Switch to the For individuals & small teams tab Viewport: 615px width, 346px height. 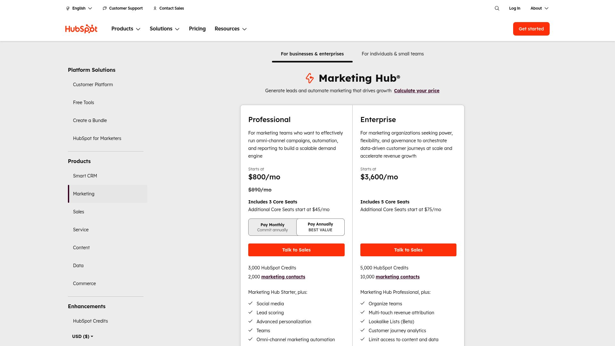(393, 54)
